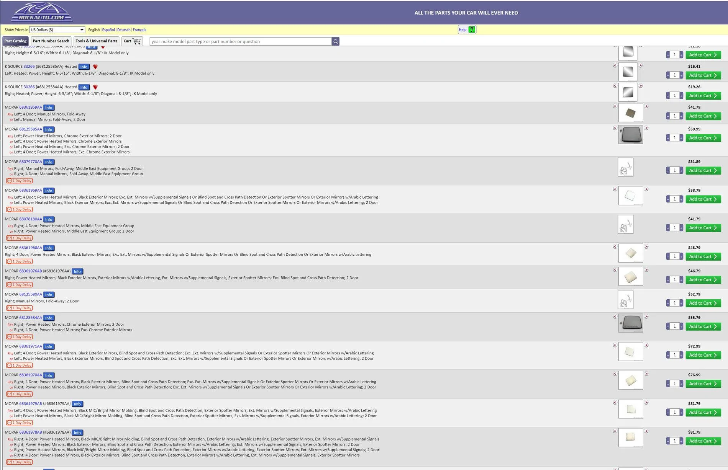Open part number link 68125580AA
The image size is (728, 470).
[31, 294]
